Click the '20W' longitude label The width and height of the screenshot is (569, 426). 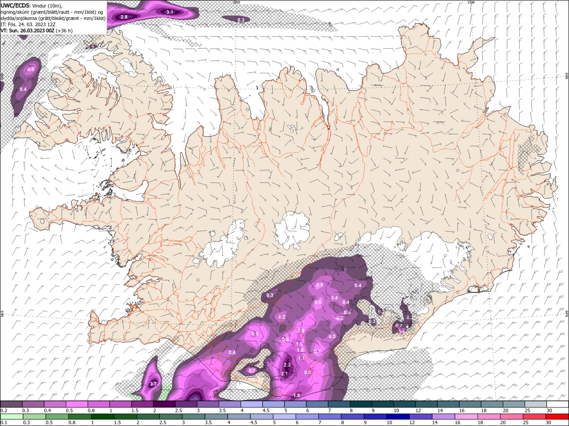[x=236, y=2]
